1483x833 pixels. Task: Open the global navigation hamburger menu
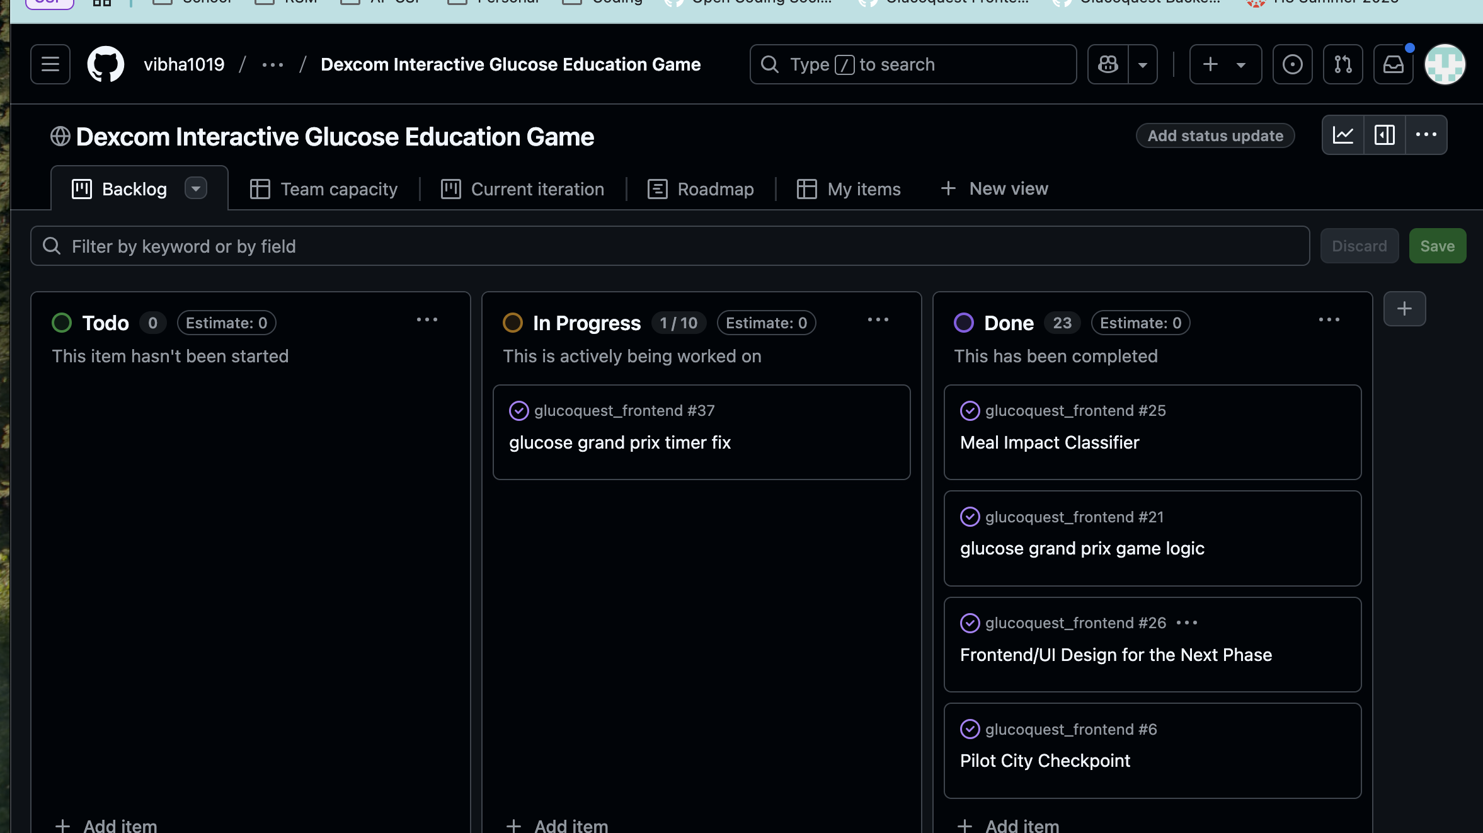(x=50, y=64)
